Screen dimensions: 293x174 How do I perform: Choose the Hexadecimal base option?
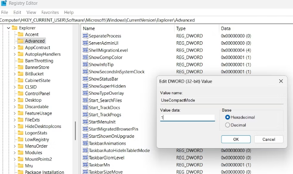click(x=228, y=117)
